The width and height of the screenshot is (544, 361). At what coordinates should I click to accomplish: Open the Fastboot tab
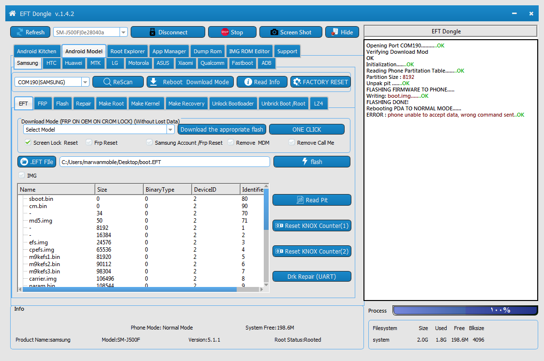click(x=242, y=63)
